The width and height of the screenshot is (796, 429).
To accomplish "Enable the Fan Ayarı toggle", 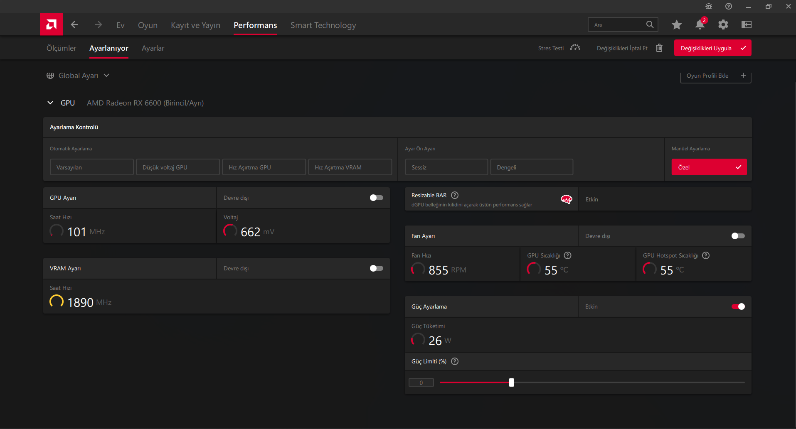I will [738, 236].
